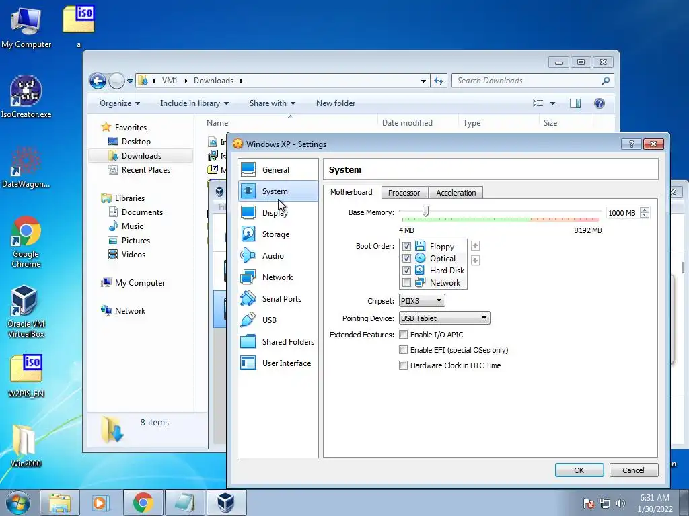Screen dimensions: 689x516
Task: Switch to the Motherboard tab
Action: pyautogui.click(x=351, y=192)
